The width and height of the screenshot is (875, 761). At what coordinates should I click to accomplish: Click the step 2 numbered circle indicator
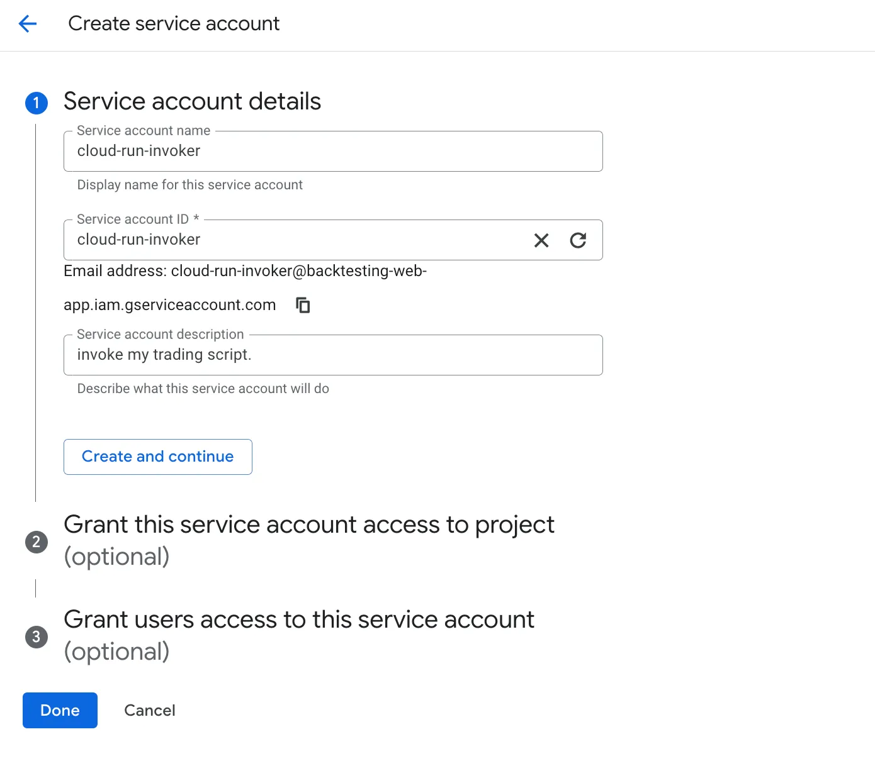point(36,542)
